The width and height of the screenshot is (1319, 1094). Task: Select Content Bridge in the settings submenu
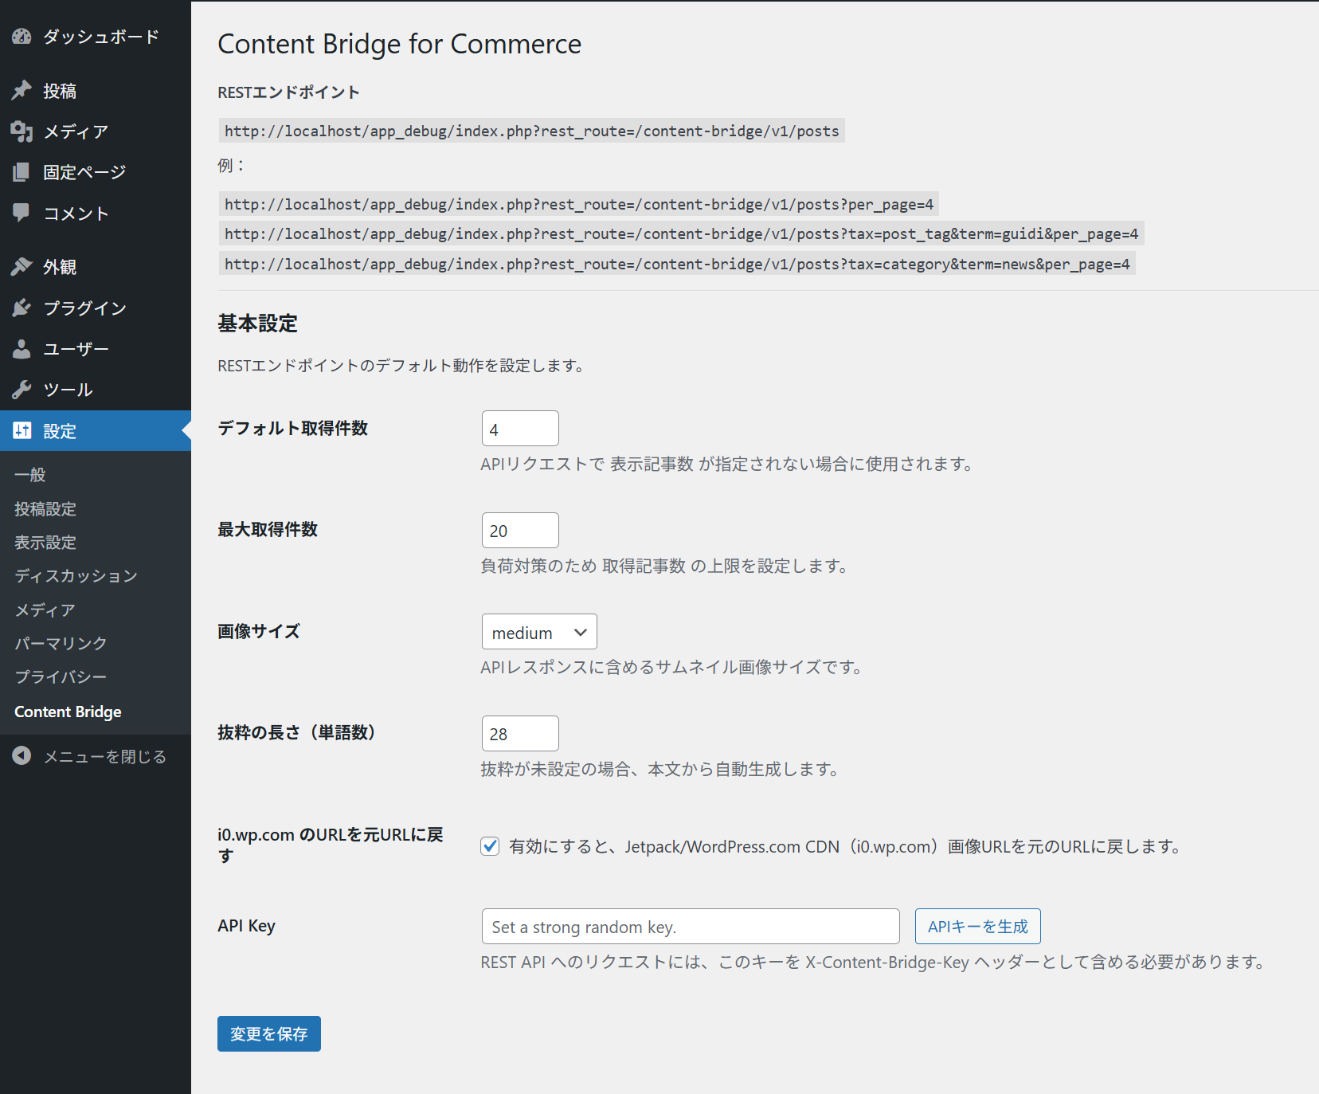[x=68, y=712]
